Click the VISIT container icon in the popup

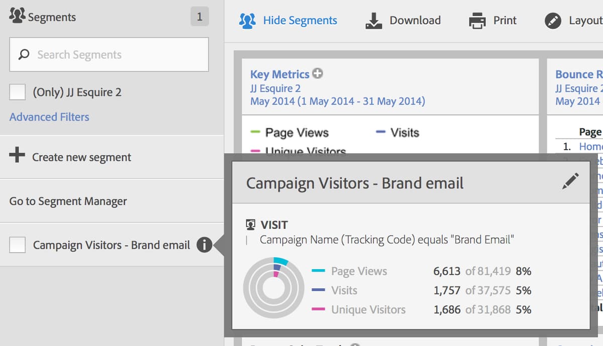251,224
